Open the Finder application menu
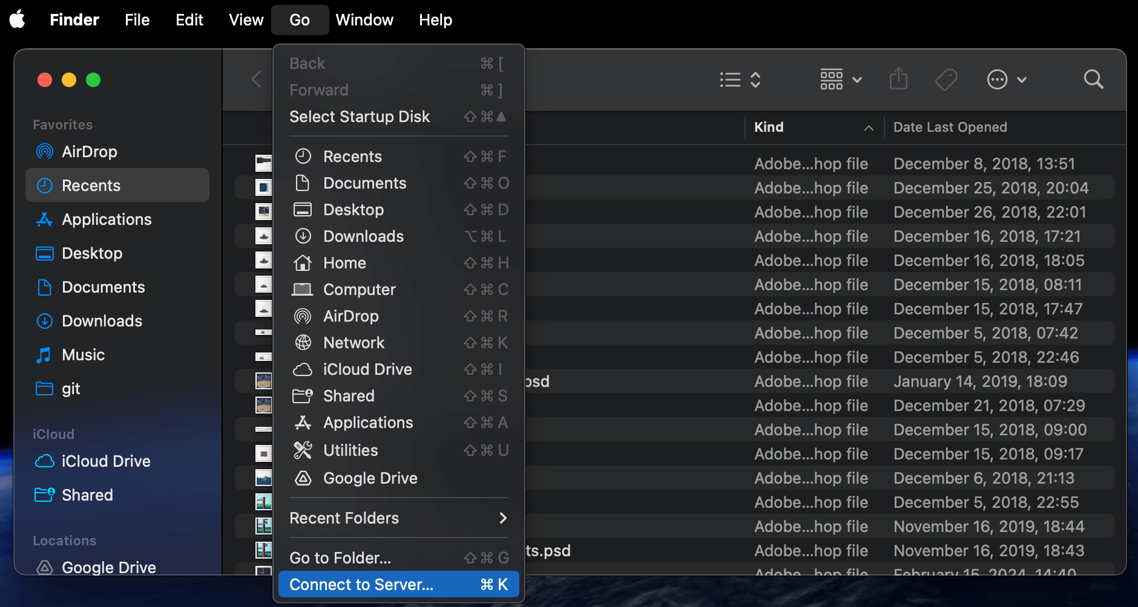The height and width of the screenshot is (607, 1138). point(74,19)
